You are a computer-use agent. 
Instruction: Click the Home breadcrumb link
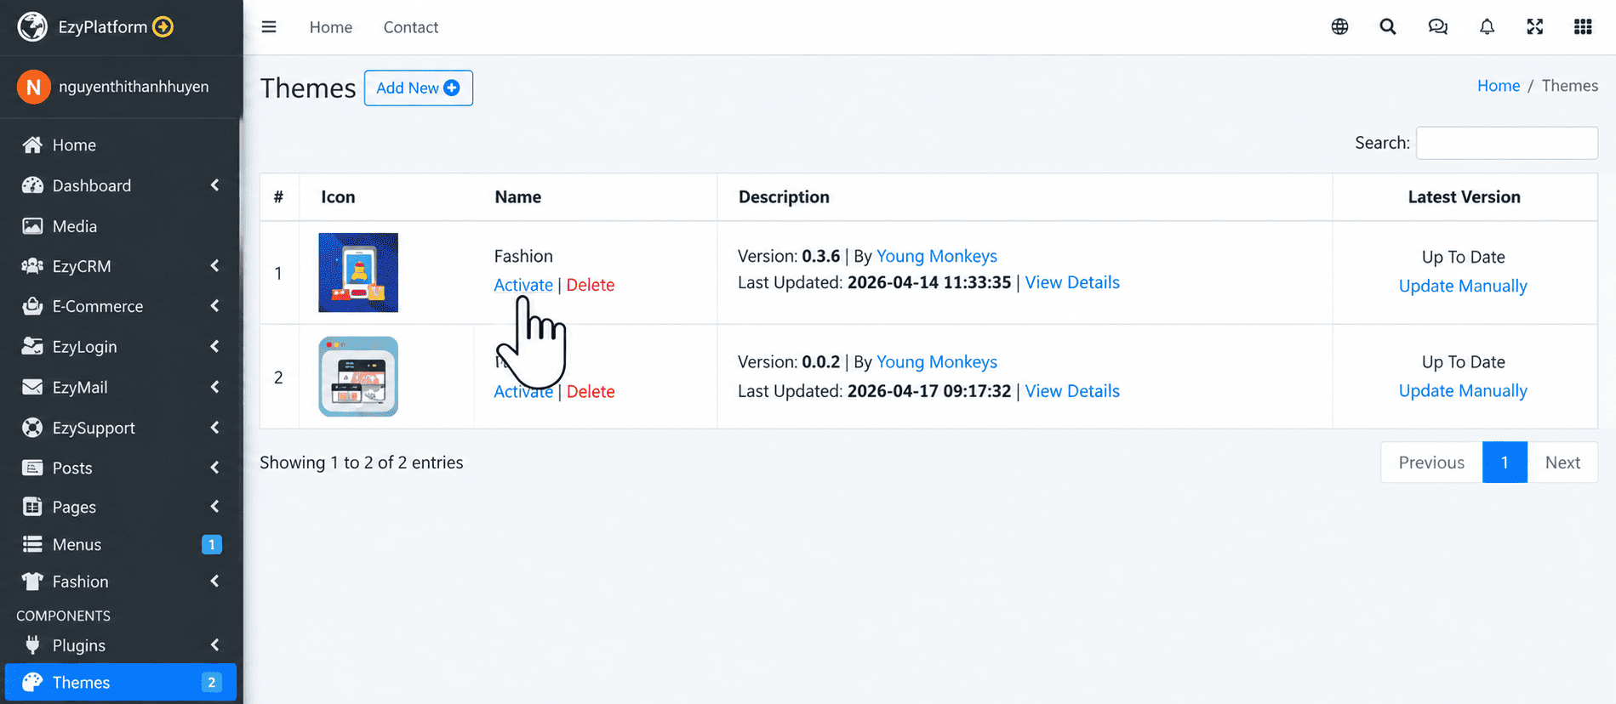(1499, 86)
